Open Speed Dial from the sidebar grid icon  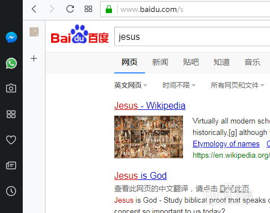click(x=11, y=114)
